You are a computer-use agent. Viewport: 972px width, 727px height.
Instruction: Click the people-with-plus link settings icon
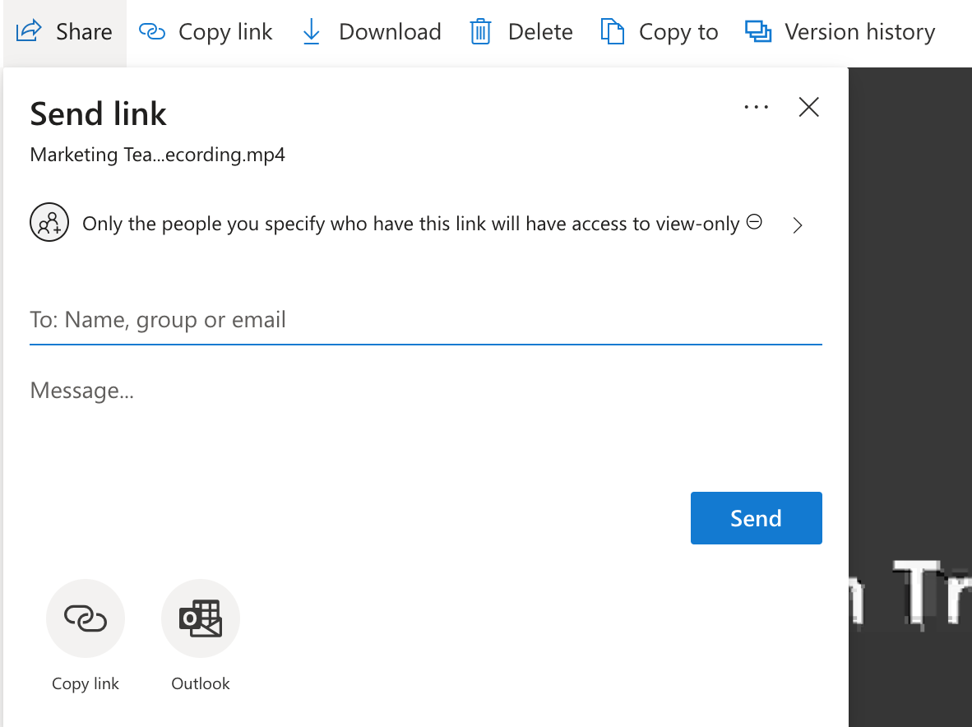point(49,223)
